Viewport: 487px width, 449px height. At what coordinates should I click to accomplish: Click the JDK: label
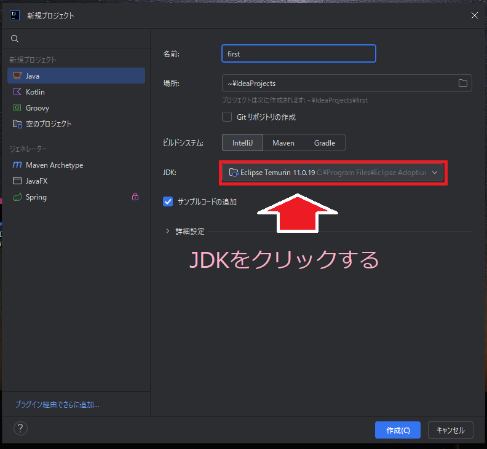[x=170, y=173]
